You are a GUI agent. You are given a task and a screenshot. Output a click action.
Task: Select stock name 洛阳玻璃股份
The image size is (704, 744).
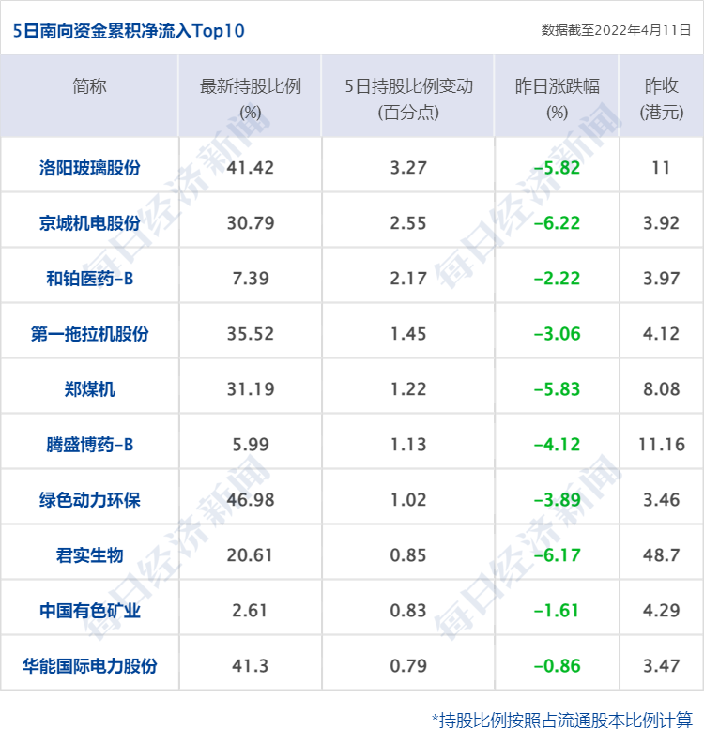[x=89, y=168]
